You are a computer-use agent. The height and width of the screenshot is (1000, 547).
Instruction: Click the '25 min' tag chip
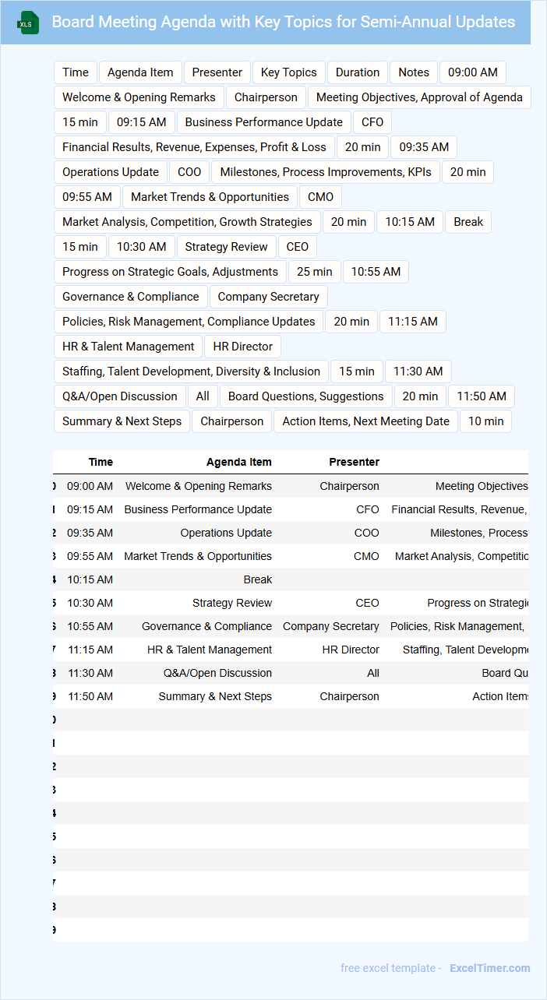[315, 272]
